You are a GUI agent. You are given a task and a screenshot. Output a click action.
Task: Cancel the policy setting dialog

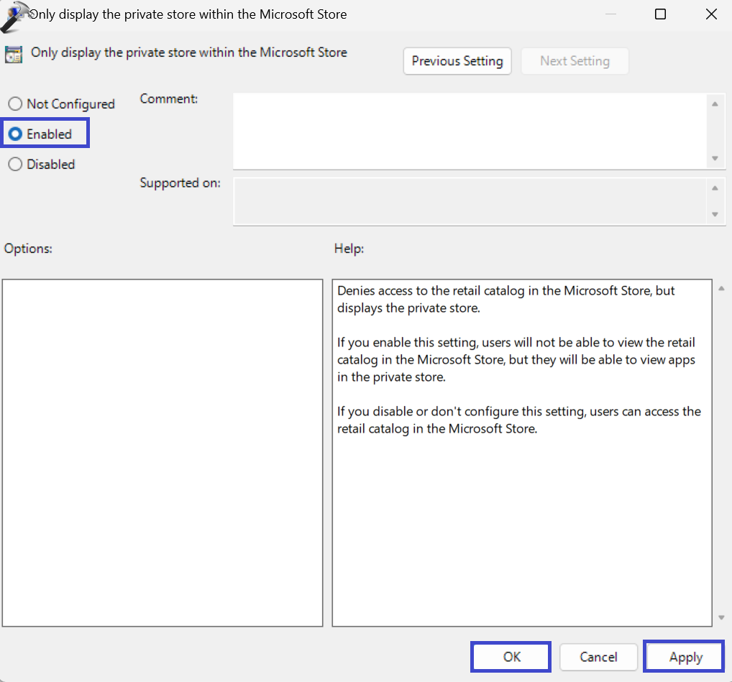pyautogui.click(x=598, y=657)
